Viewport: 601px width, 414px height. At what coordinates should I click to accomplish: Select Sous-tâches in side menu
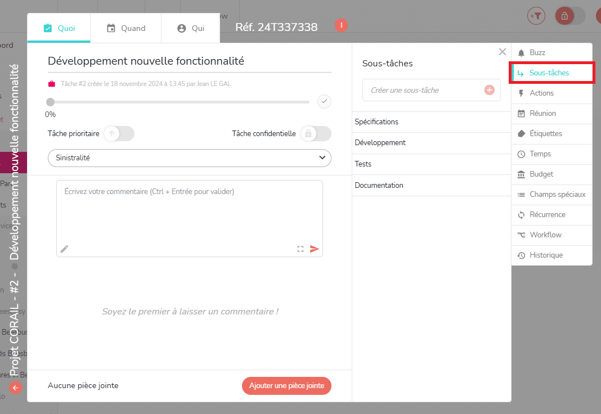[x=552, y=73]
